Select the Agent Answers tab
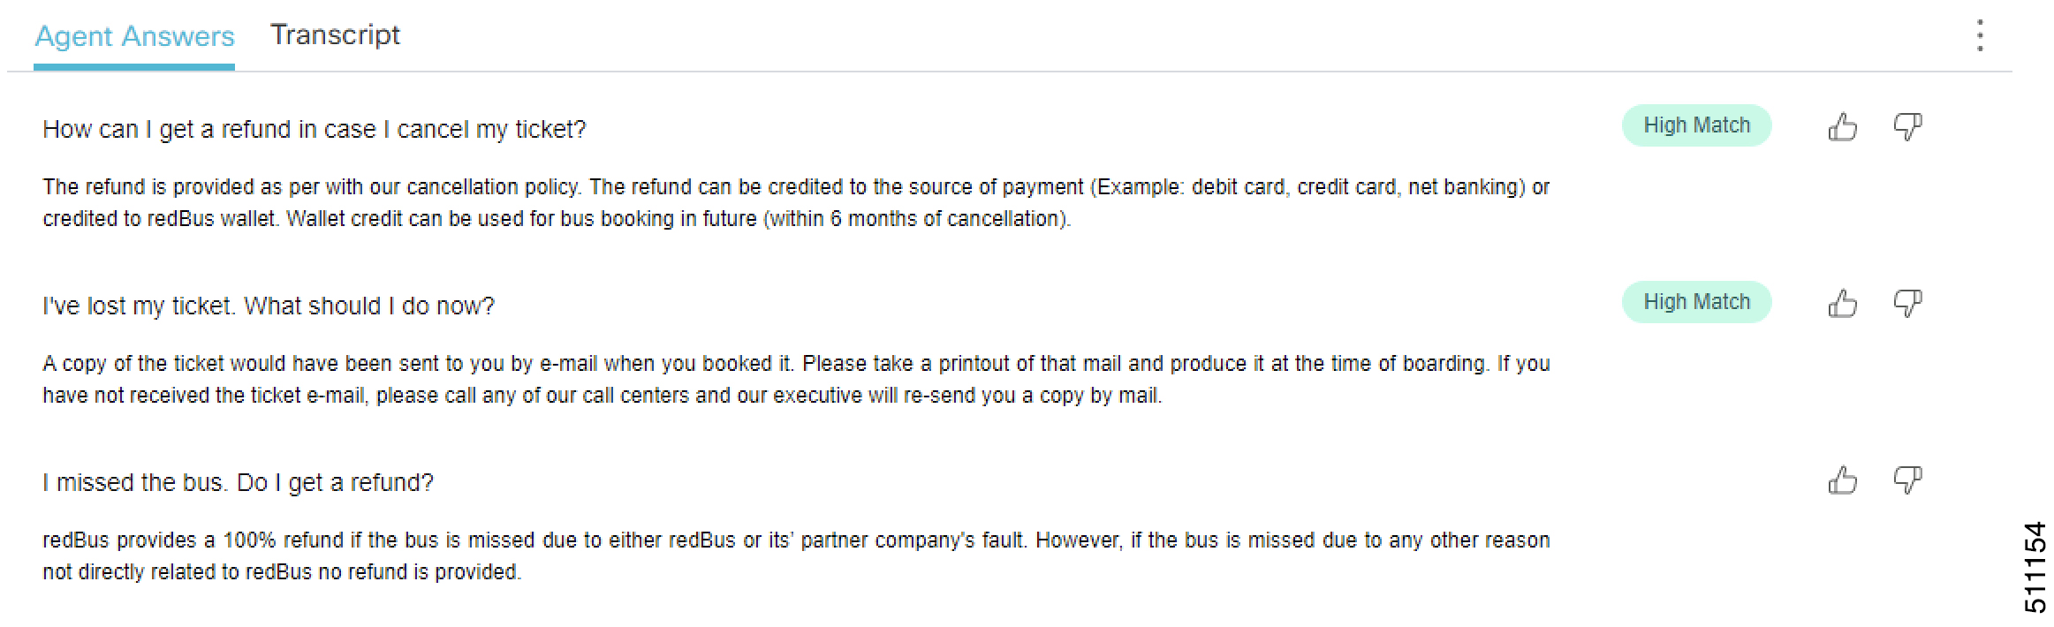2054x627 pixels. (x=134, y=36)
